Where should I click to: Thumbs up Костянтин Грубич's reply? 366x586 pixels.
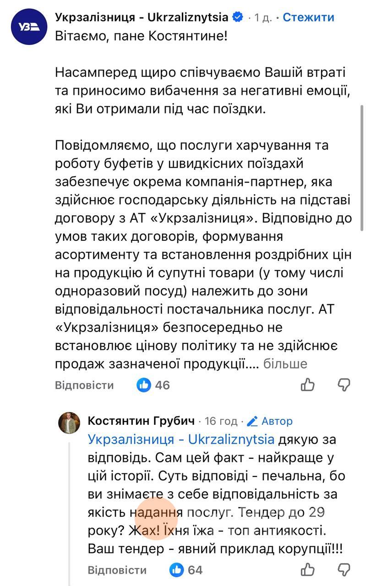(x=307, y=570)
